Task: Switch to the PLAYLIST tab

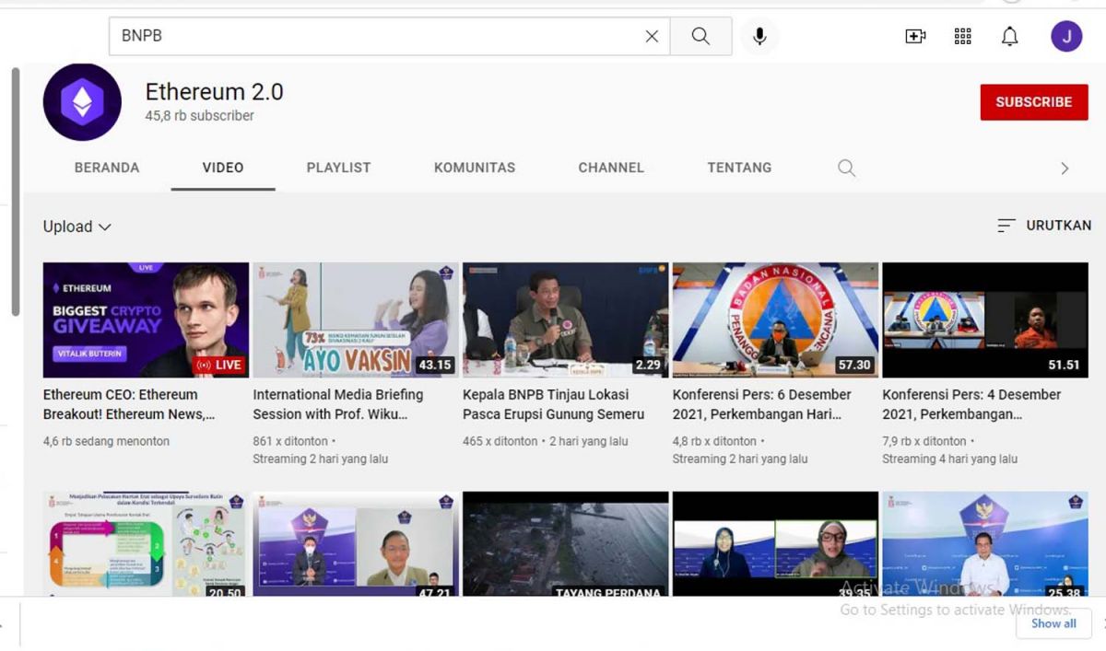Action: pos(338,168)
